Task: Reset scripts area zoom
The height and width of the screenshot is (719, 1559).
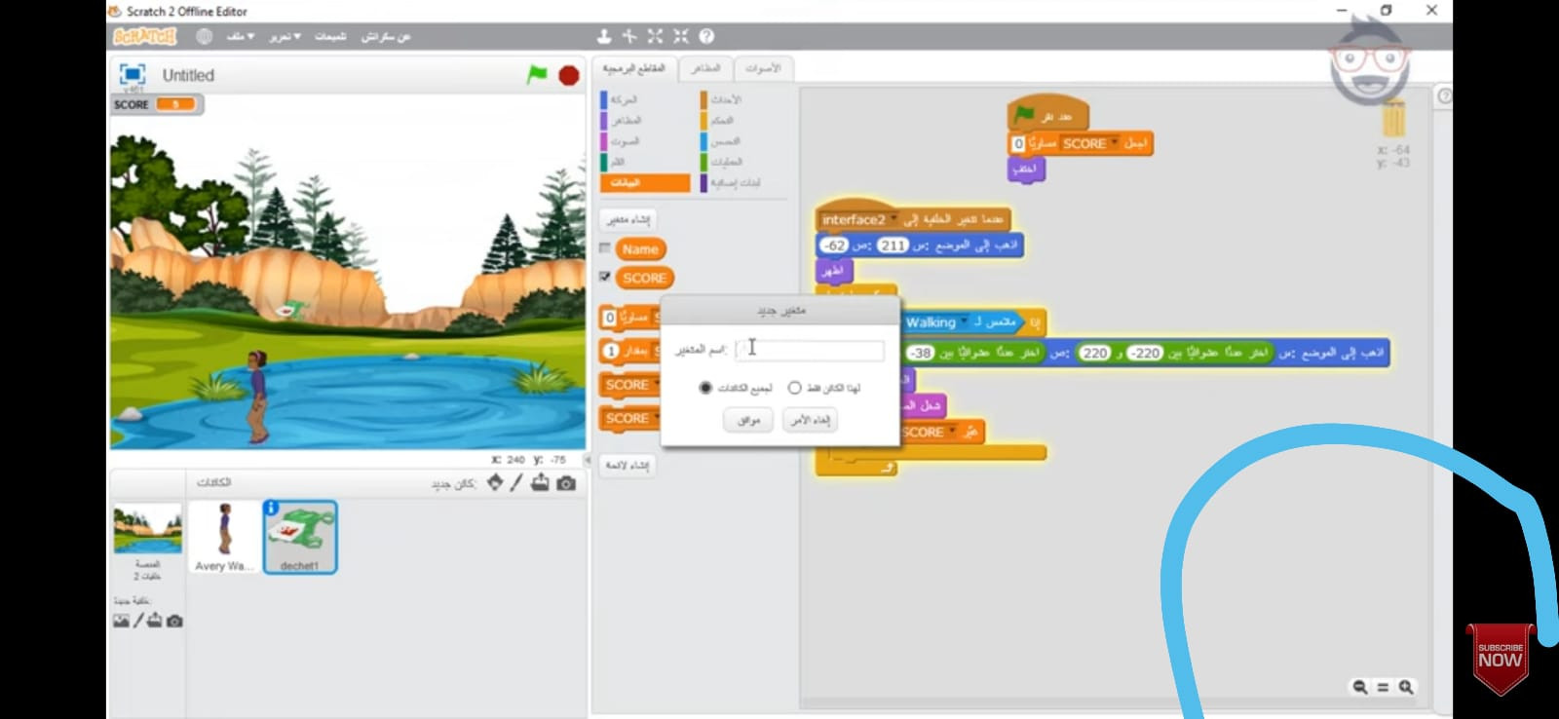Action: 1383,687
